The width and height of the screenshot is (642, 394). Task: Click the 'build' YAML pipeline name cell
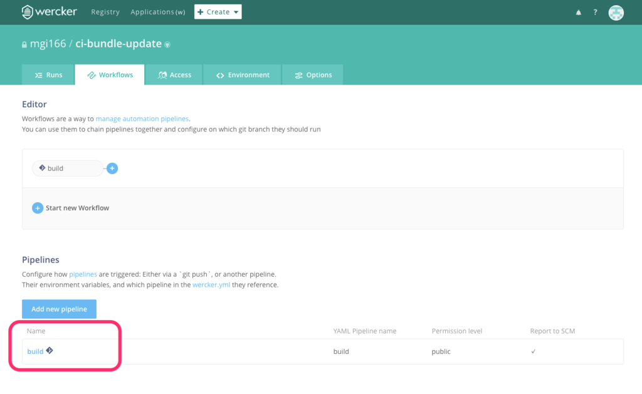[x=341, y=351]
